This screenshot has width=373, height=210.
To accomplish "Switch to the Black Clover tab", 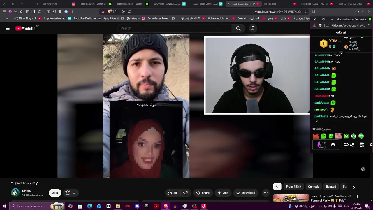I will point(207,4).
